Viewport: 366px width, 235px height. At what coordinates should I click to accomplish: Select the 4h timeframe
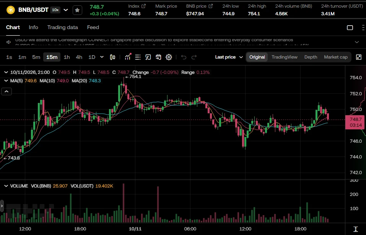79,57
